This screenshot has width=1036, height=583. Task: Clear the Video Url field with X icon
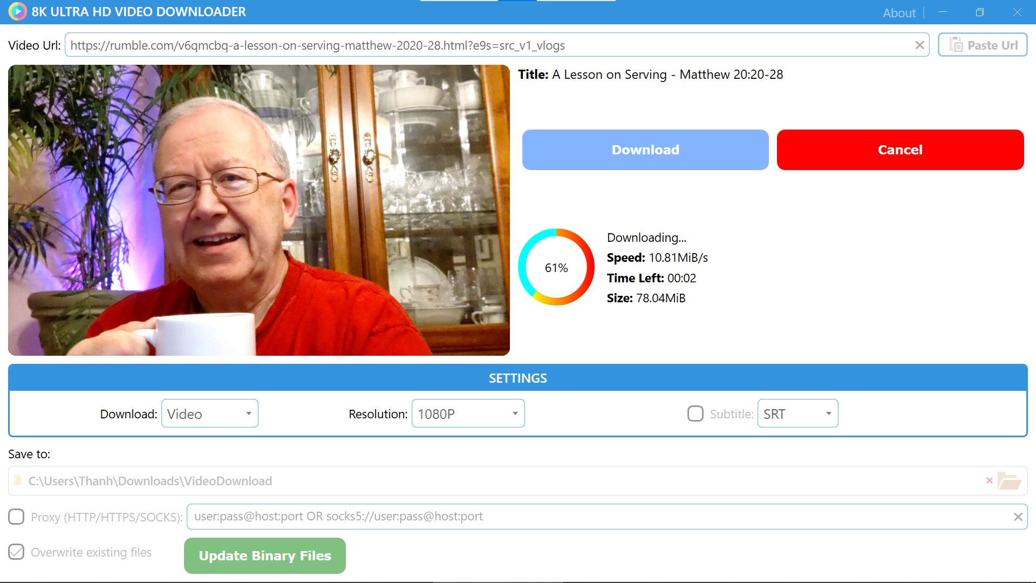point(919,45)
